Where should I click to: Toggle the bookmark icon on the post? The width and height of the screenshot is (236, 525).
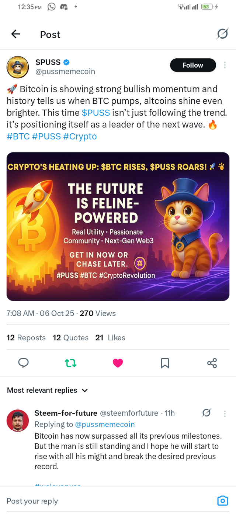coord(165,363)
